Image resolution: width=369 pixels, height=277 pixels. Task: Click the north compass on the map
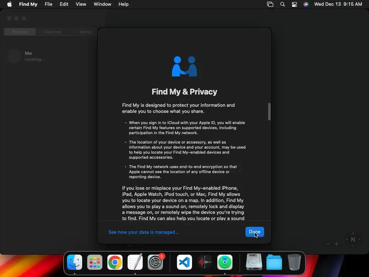pyautogui.click(x=353, y=239)
